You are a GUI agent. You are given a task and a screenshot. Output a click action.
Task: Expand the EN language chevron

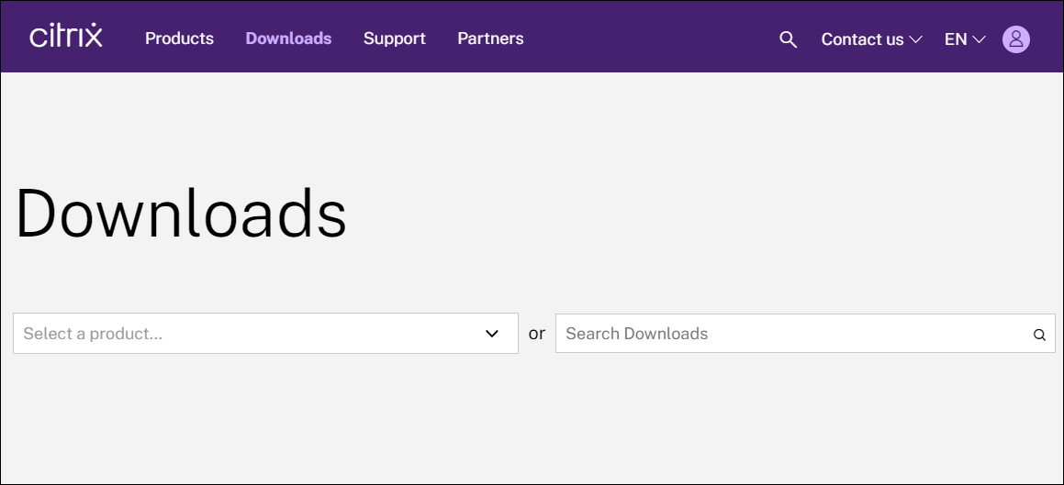click(x=979, y=39)
